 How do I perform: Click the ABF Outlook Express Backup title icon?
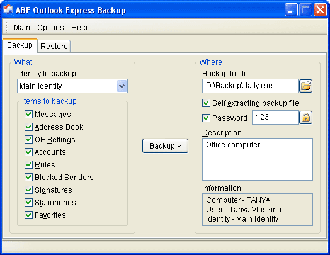8,10
